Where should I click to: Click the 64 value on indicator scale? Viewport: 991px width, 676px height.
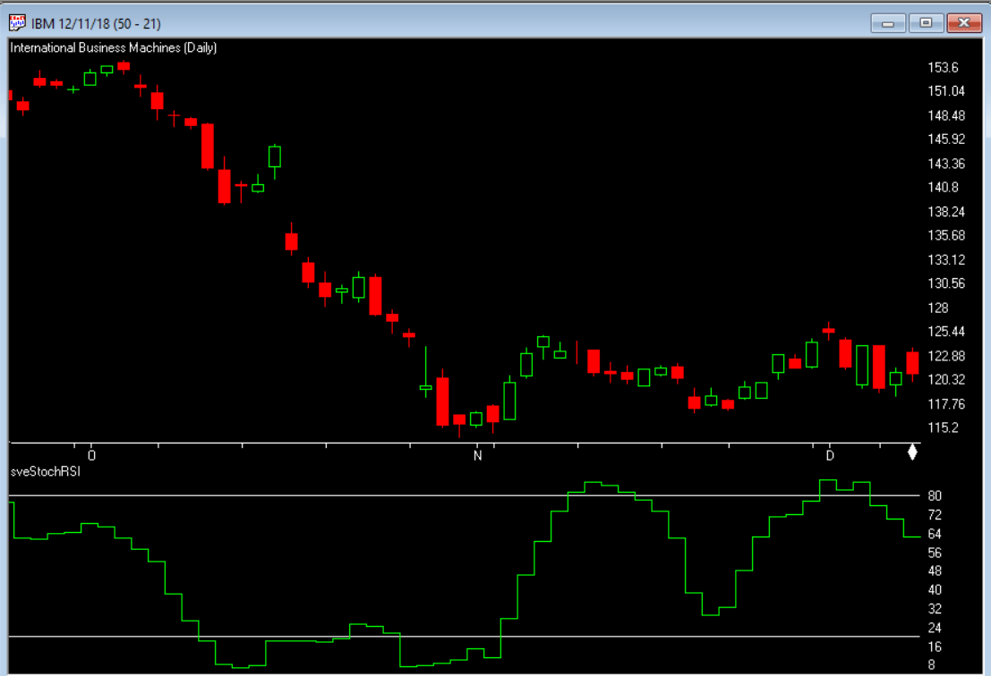click(935, 534)
